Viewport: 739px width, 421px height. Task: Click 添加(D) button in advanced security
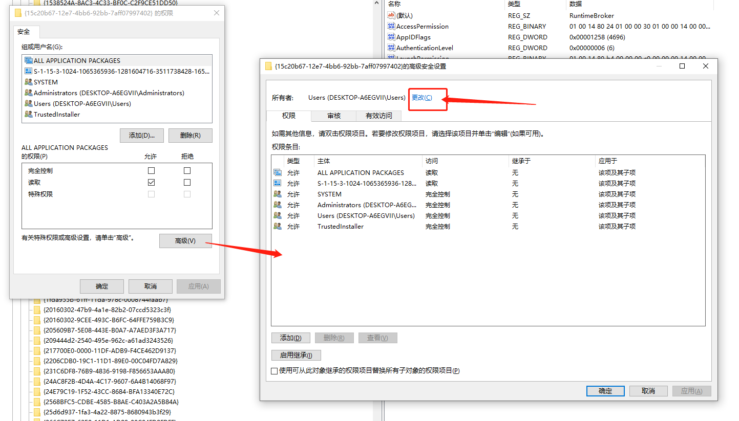click(x=290, y=338)
